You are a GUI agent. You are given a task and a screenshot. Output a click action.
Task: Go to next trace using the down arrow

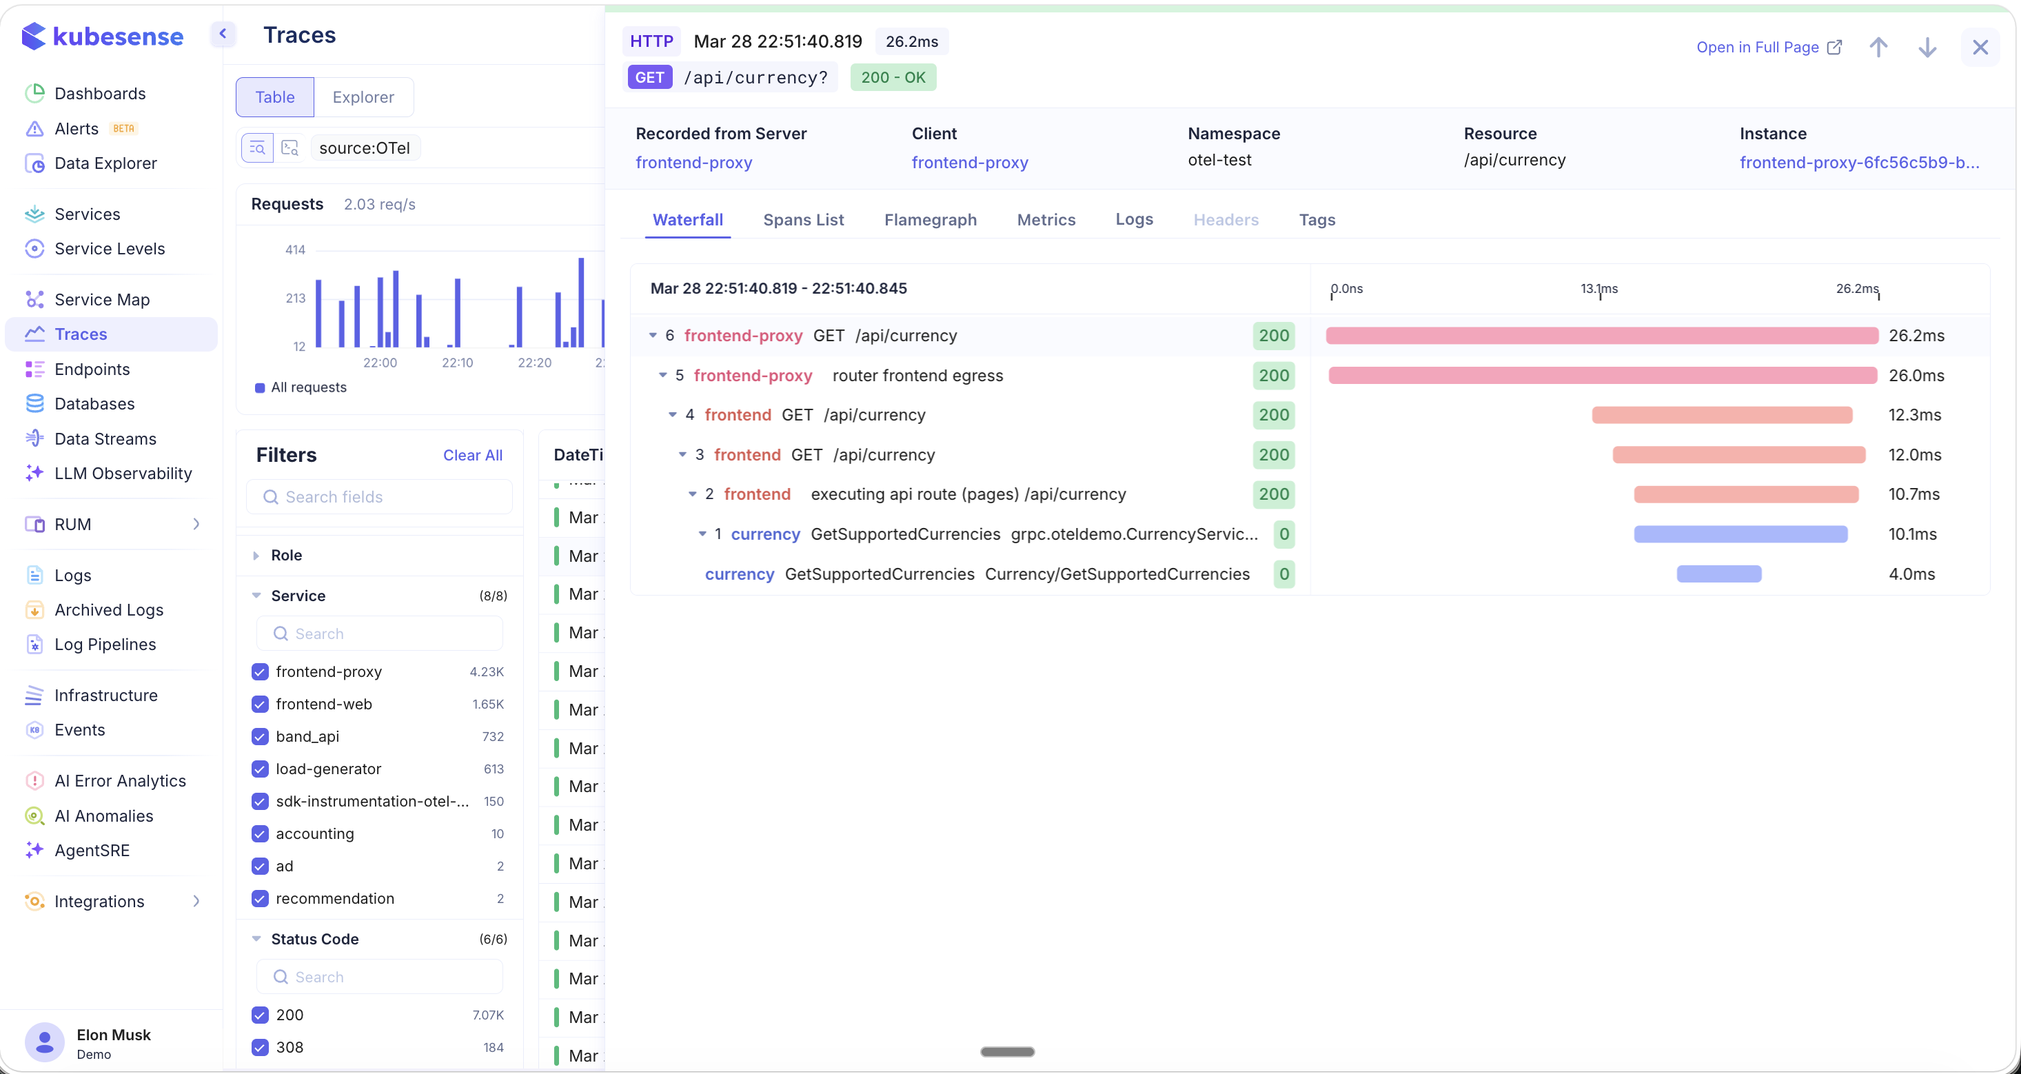pyautogui.click(x=1927, y=47)
